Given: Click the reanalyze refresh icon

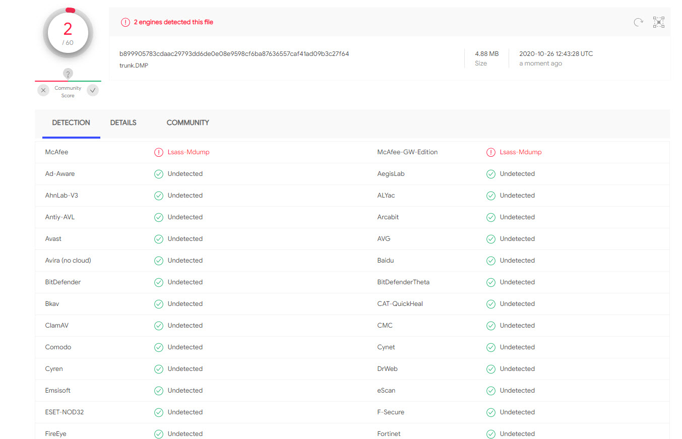Looking at the screenshot, I should pyautogui.click(x=638, y=22).
